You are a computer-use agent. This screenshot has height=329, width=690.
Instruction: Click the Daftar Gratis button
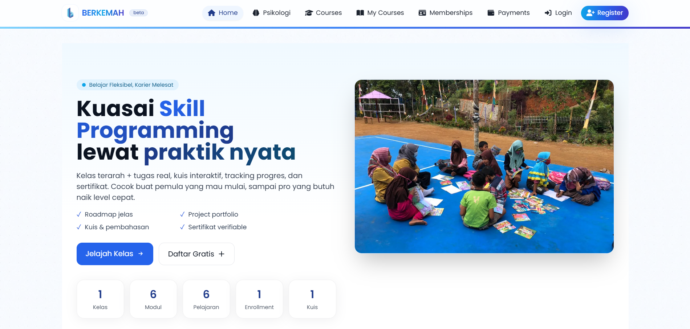coord(196,254)
